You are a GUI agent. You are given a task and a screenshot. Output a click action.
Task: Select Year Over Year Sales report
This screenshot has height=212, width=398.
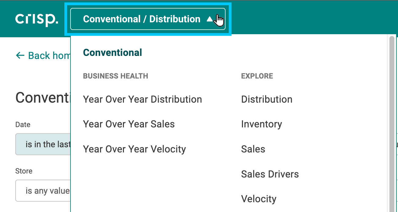(x=128, y=124)
